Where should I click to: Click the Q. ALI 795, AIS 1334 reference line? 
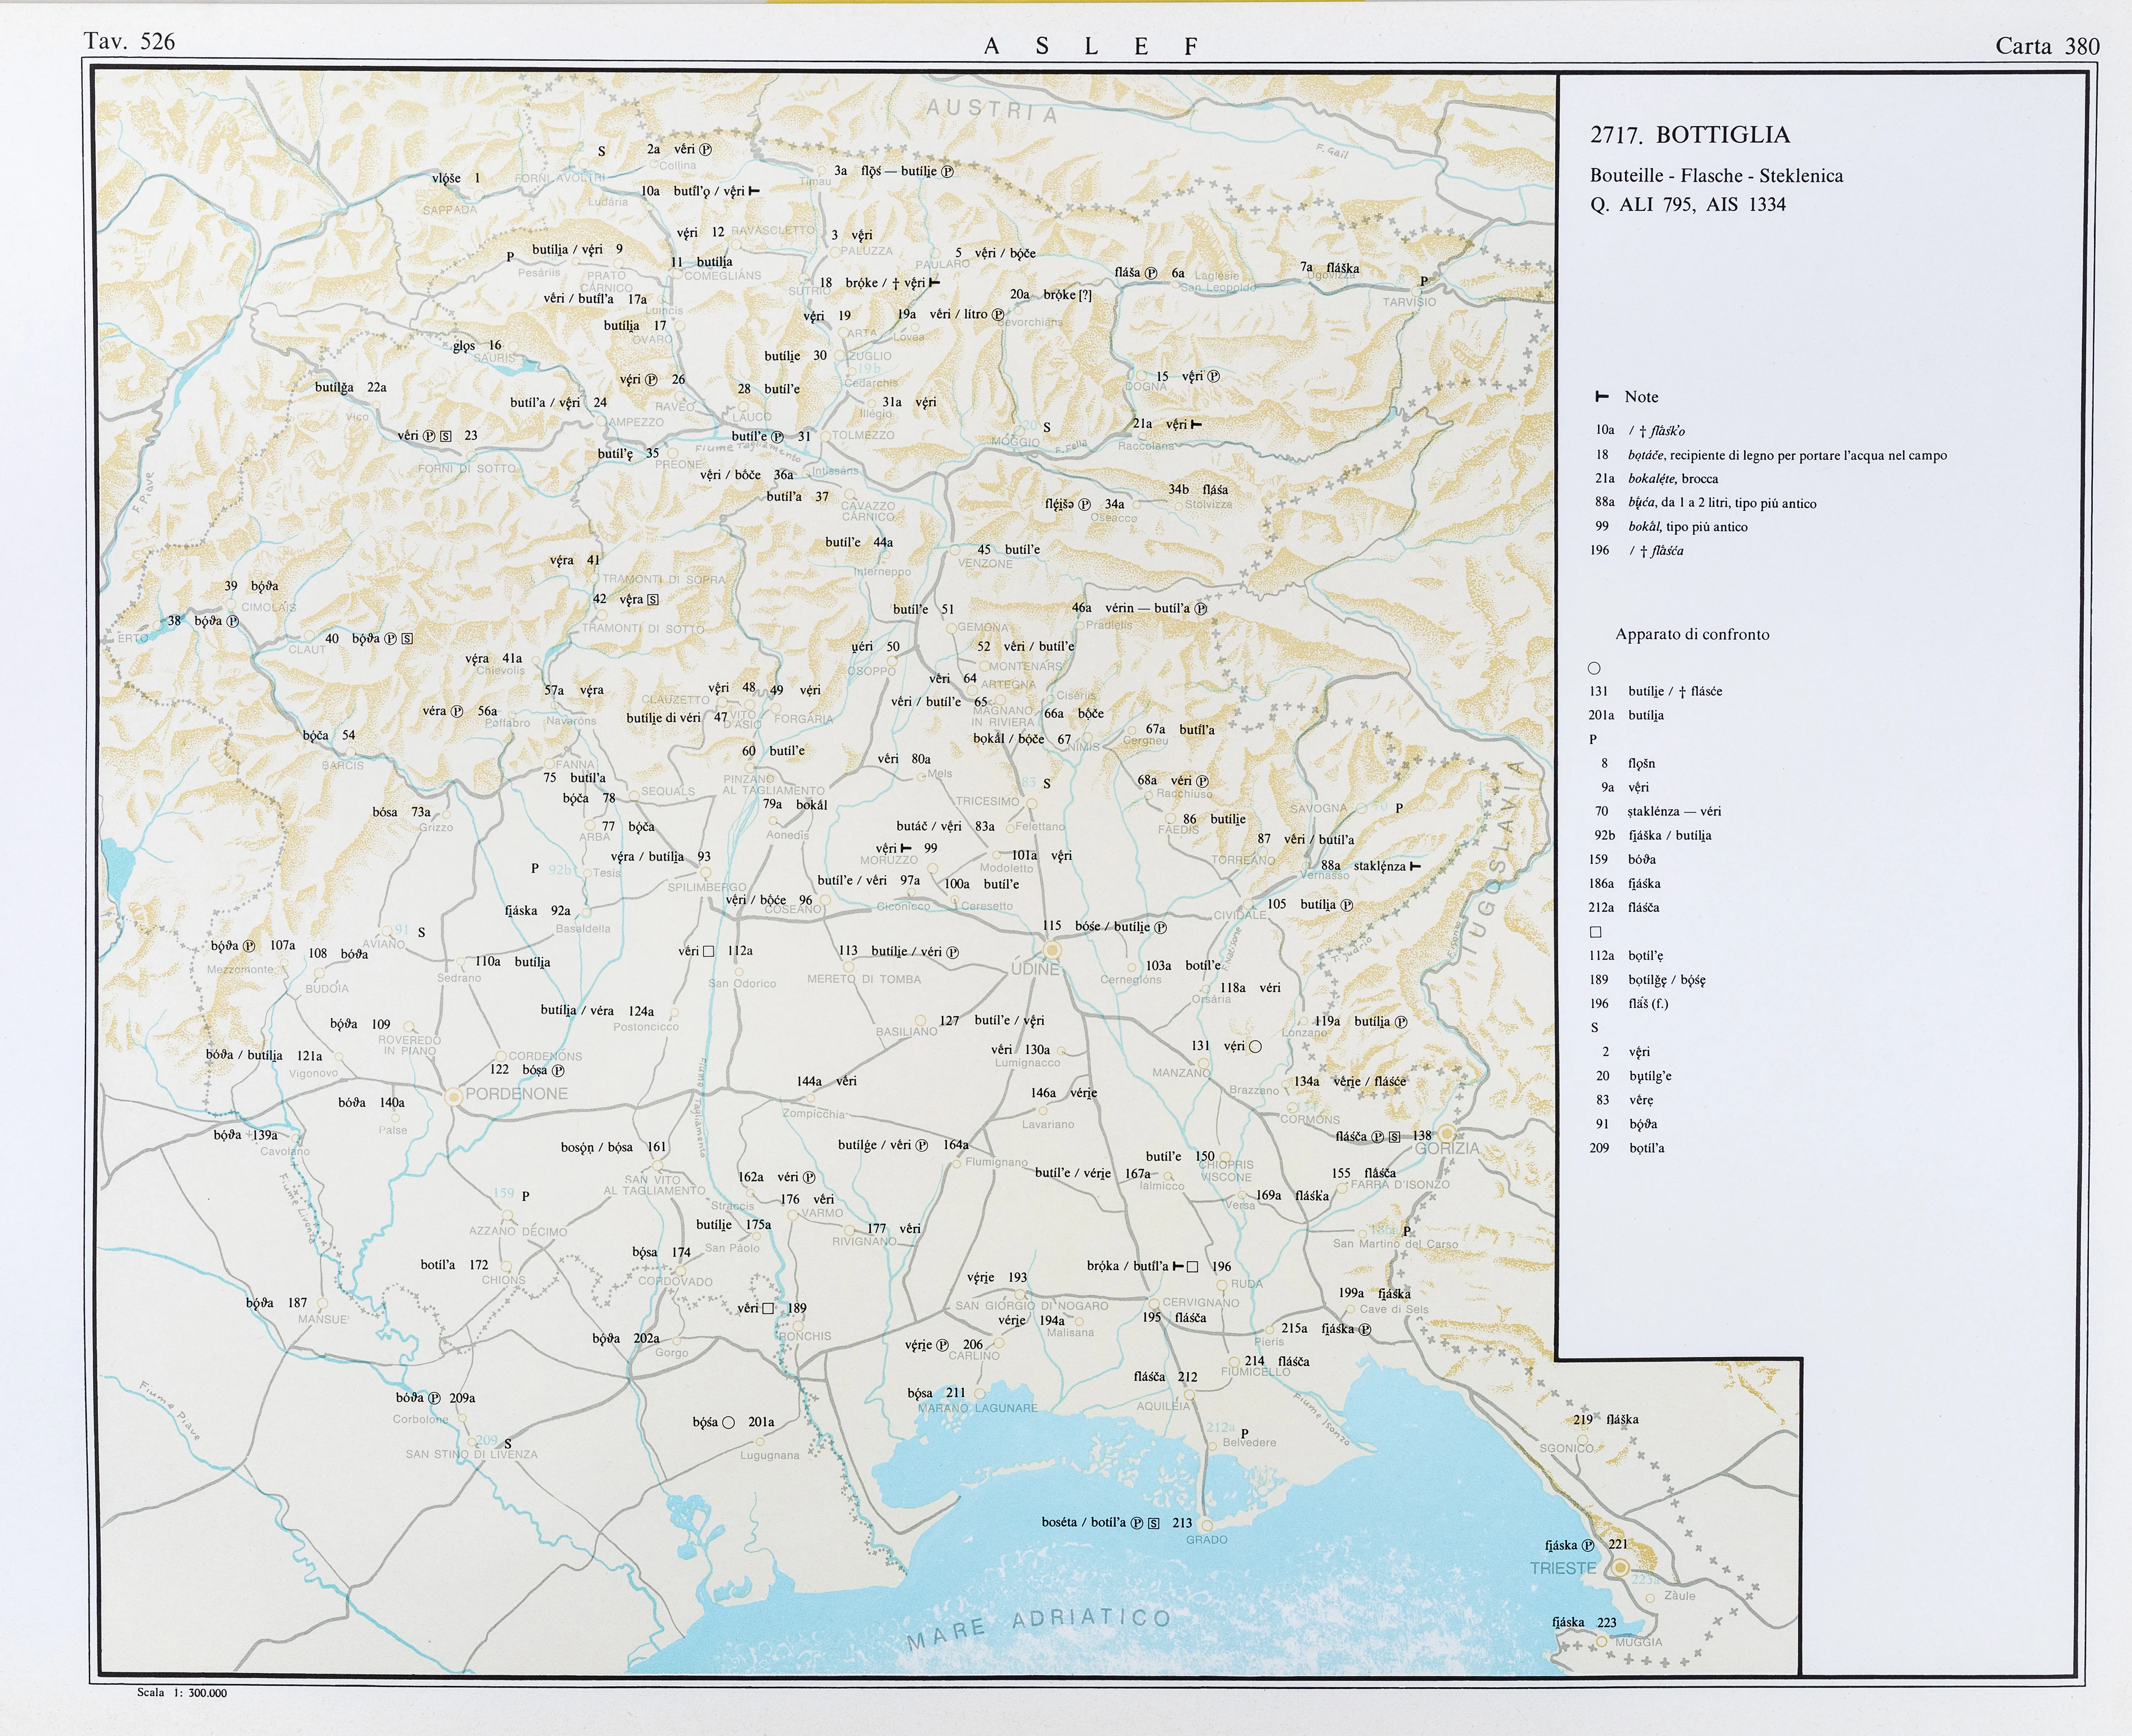1687,205
